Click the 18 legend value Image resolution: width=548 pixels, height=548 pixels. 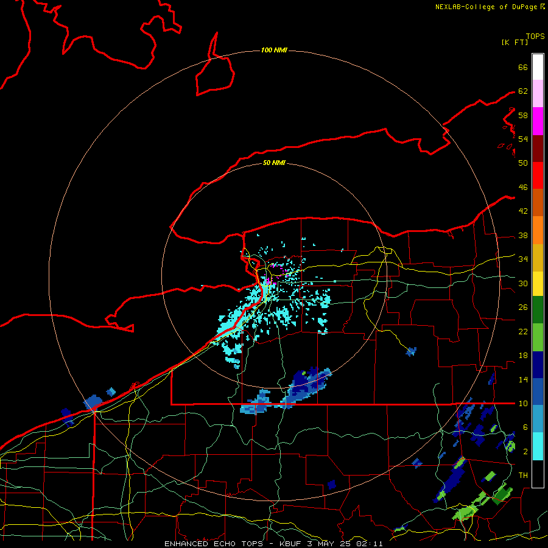(523, 356)
